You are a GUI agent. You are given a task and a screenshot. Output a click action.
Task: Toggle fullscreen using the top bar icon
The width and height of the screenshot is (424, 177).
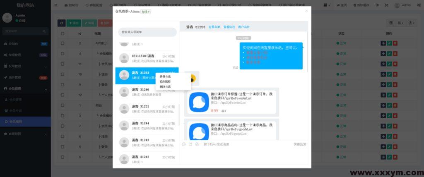386,5
